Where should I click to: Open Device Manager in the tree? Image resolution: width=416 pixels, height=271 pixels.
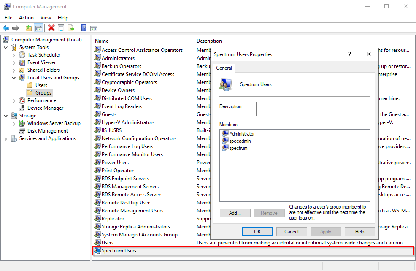[x=45, y=108]
